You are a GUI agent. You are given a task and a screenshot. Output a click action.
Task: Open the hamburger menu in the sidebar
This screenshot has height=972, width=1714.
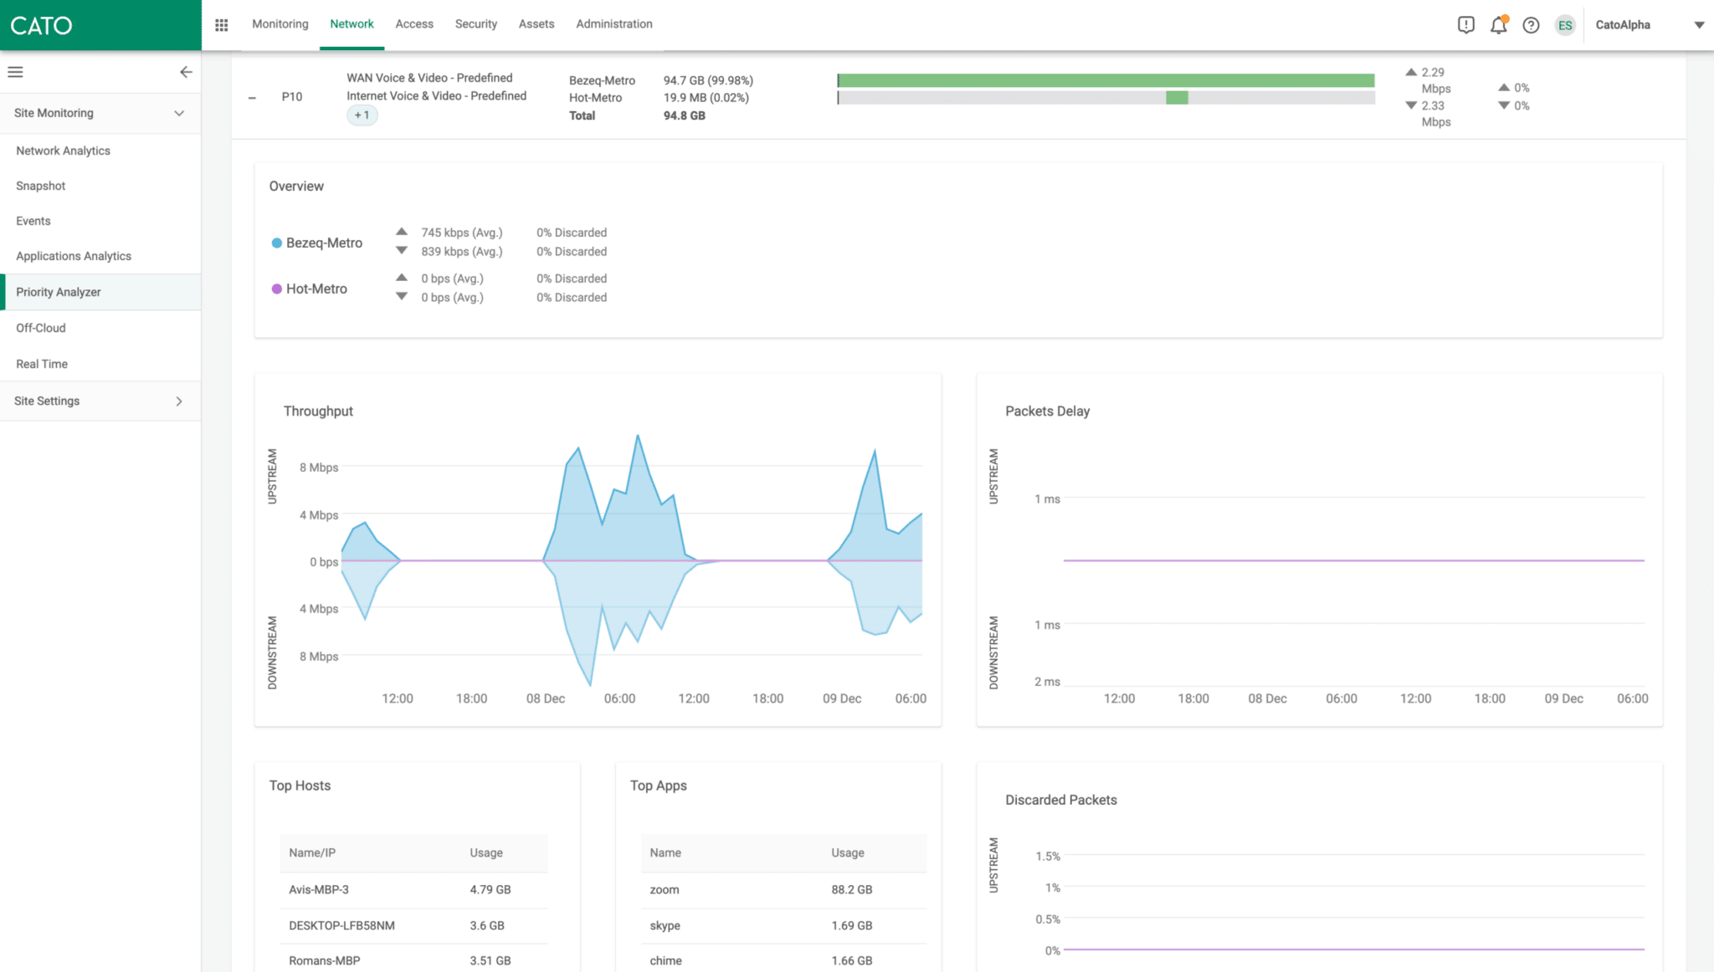coord(15,72)
